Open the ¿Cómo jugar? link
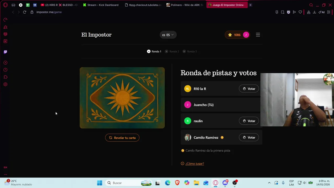Image resolution: width=334 pixels, height=188 pixels. tap(195, 163)
